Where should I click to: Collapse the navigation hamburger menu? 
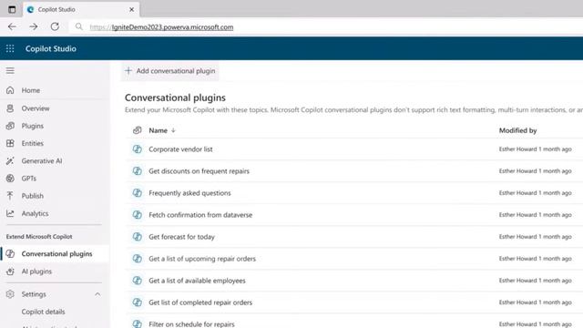[x=10, y=70]
